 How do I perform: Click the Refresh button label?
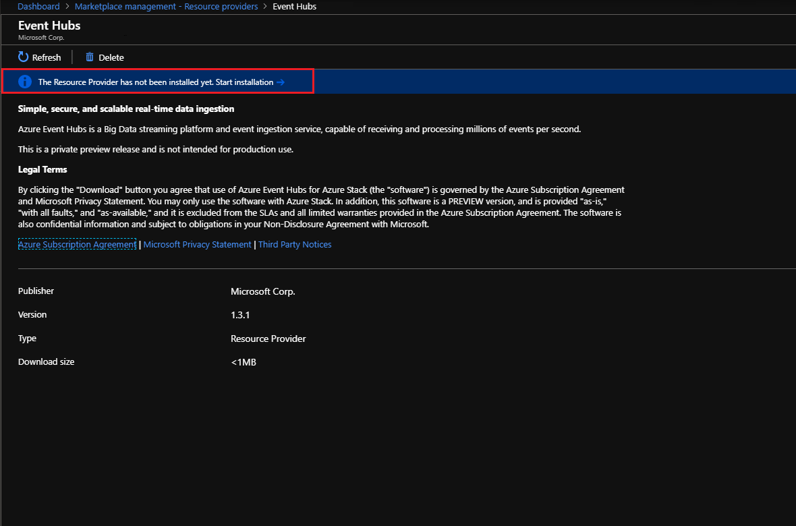(x=47, y=57)
